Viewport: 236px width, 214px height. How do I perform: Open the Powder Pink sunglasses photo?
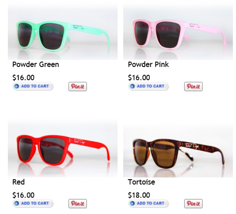(x=178, y=32)
